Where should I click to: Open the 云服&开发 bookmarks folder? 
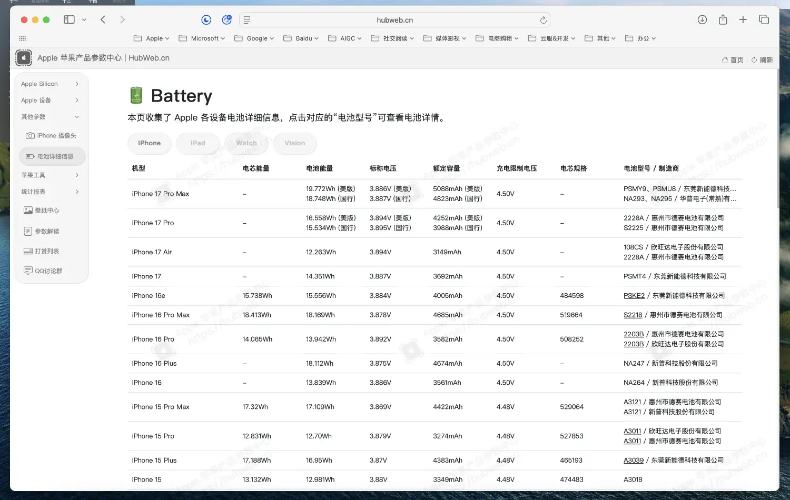click(x=552, y=38)
